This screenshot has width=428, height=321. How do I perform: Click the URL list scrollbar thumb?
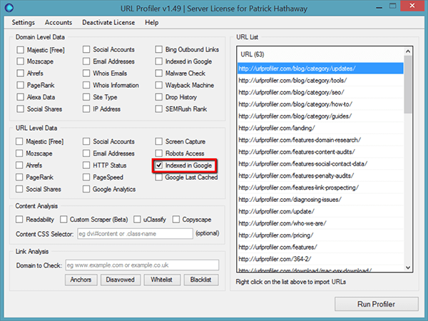point(408,84)
